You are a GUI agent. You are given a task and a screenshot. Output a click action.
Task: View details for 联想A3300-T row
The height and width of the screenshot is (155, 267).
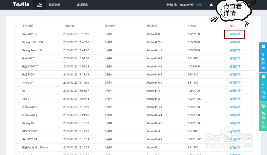(x=235, y=66)
